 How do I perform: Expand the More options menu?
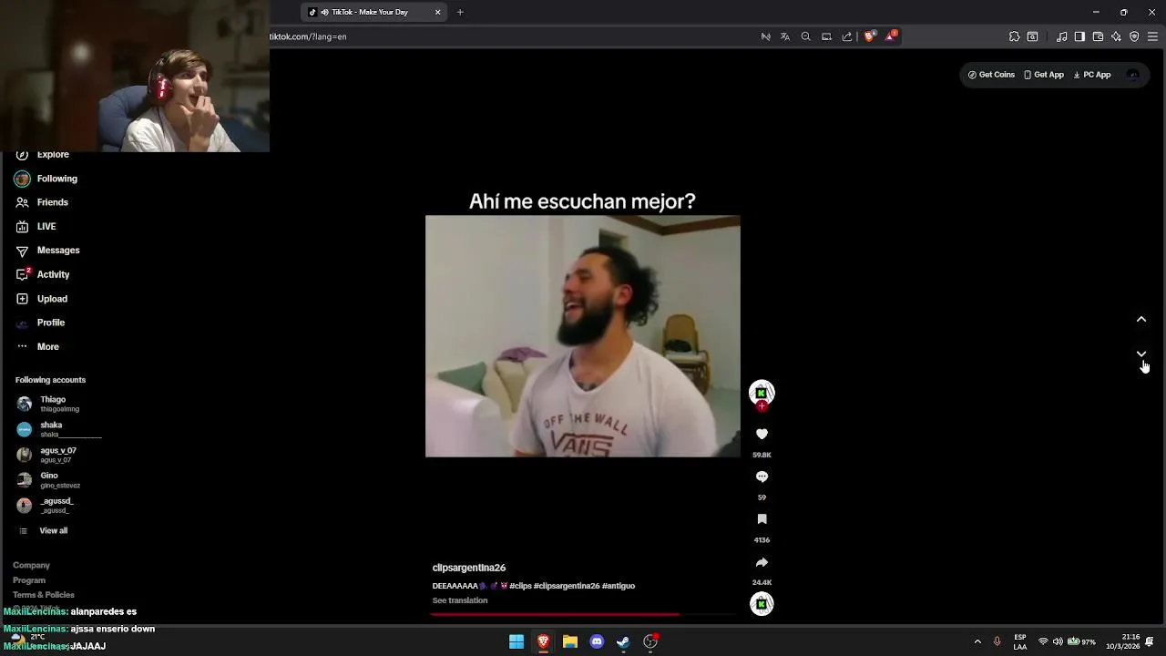37,346
